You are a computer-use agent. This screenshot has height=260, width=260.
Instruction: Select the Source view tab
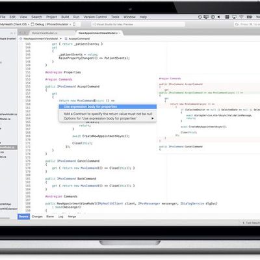coord(23,216)
